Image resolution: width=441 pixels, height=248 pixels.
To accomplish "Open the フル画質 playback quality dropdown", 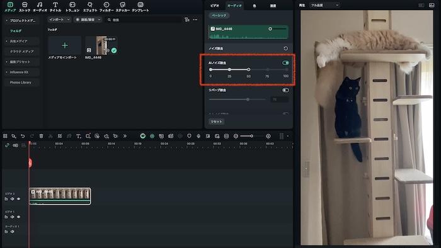I will pyautogui.click(x=324, y=5).
